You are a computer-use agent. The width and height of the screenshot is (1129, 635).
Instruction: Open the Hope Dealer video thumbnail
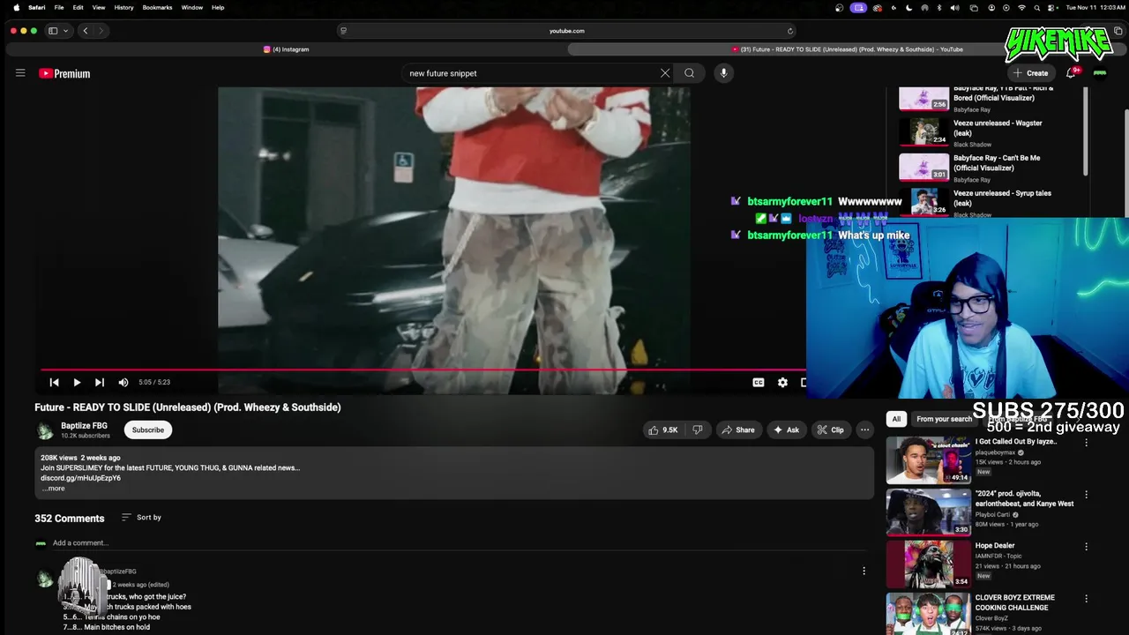[x=928, y=564]
